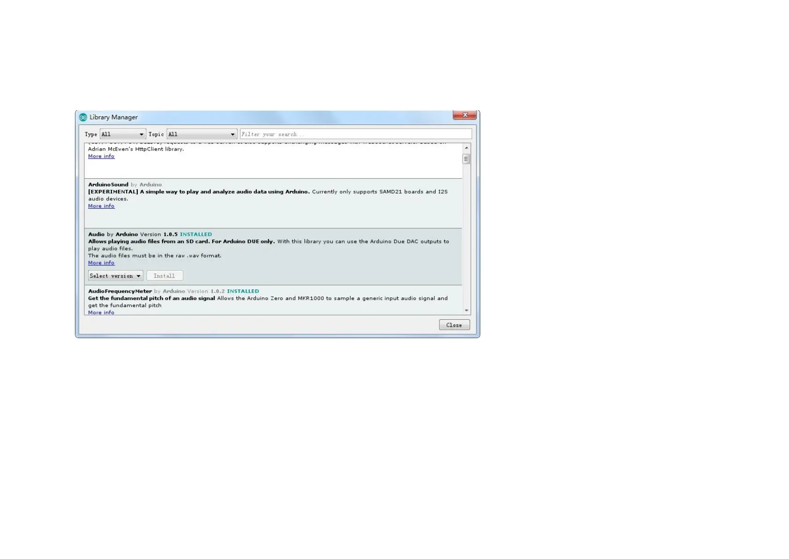The image size is (789, 559).
Task: Close the Library Manager with the red X
Action: coord(465,115)
